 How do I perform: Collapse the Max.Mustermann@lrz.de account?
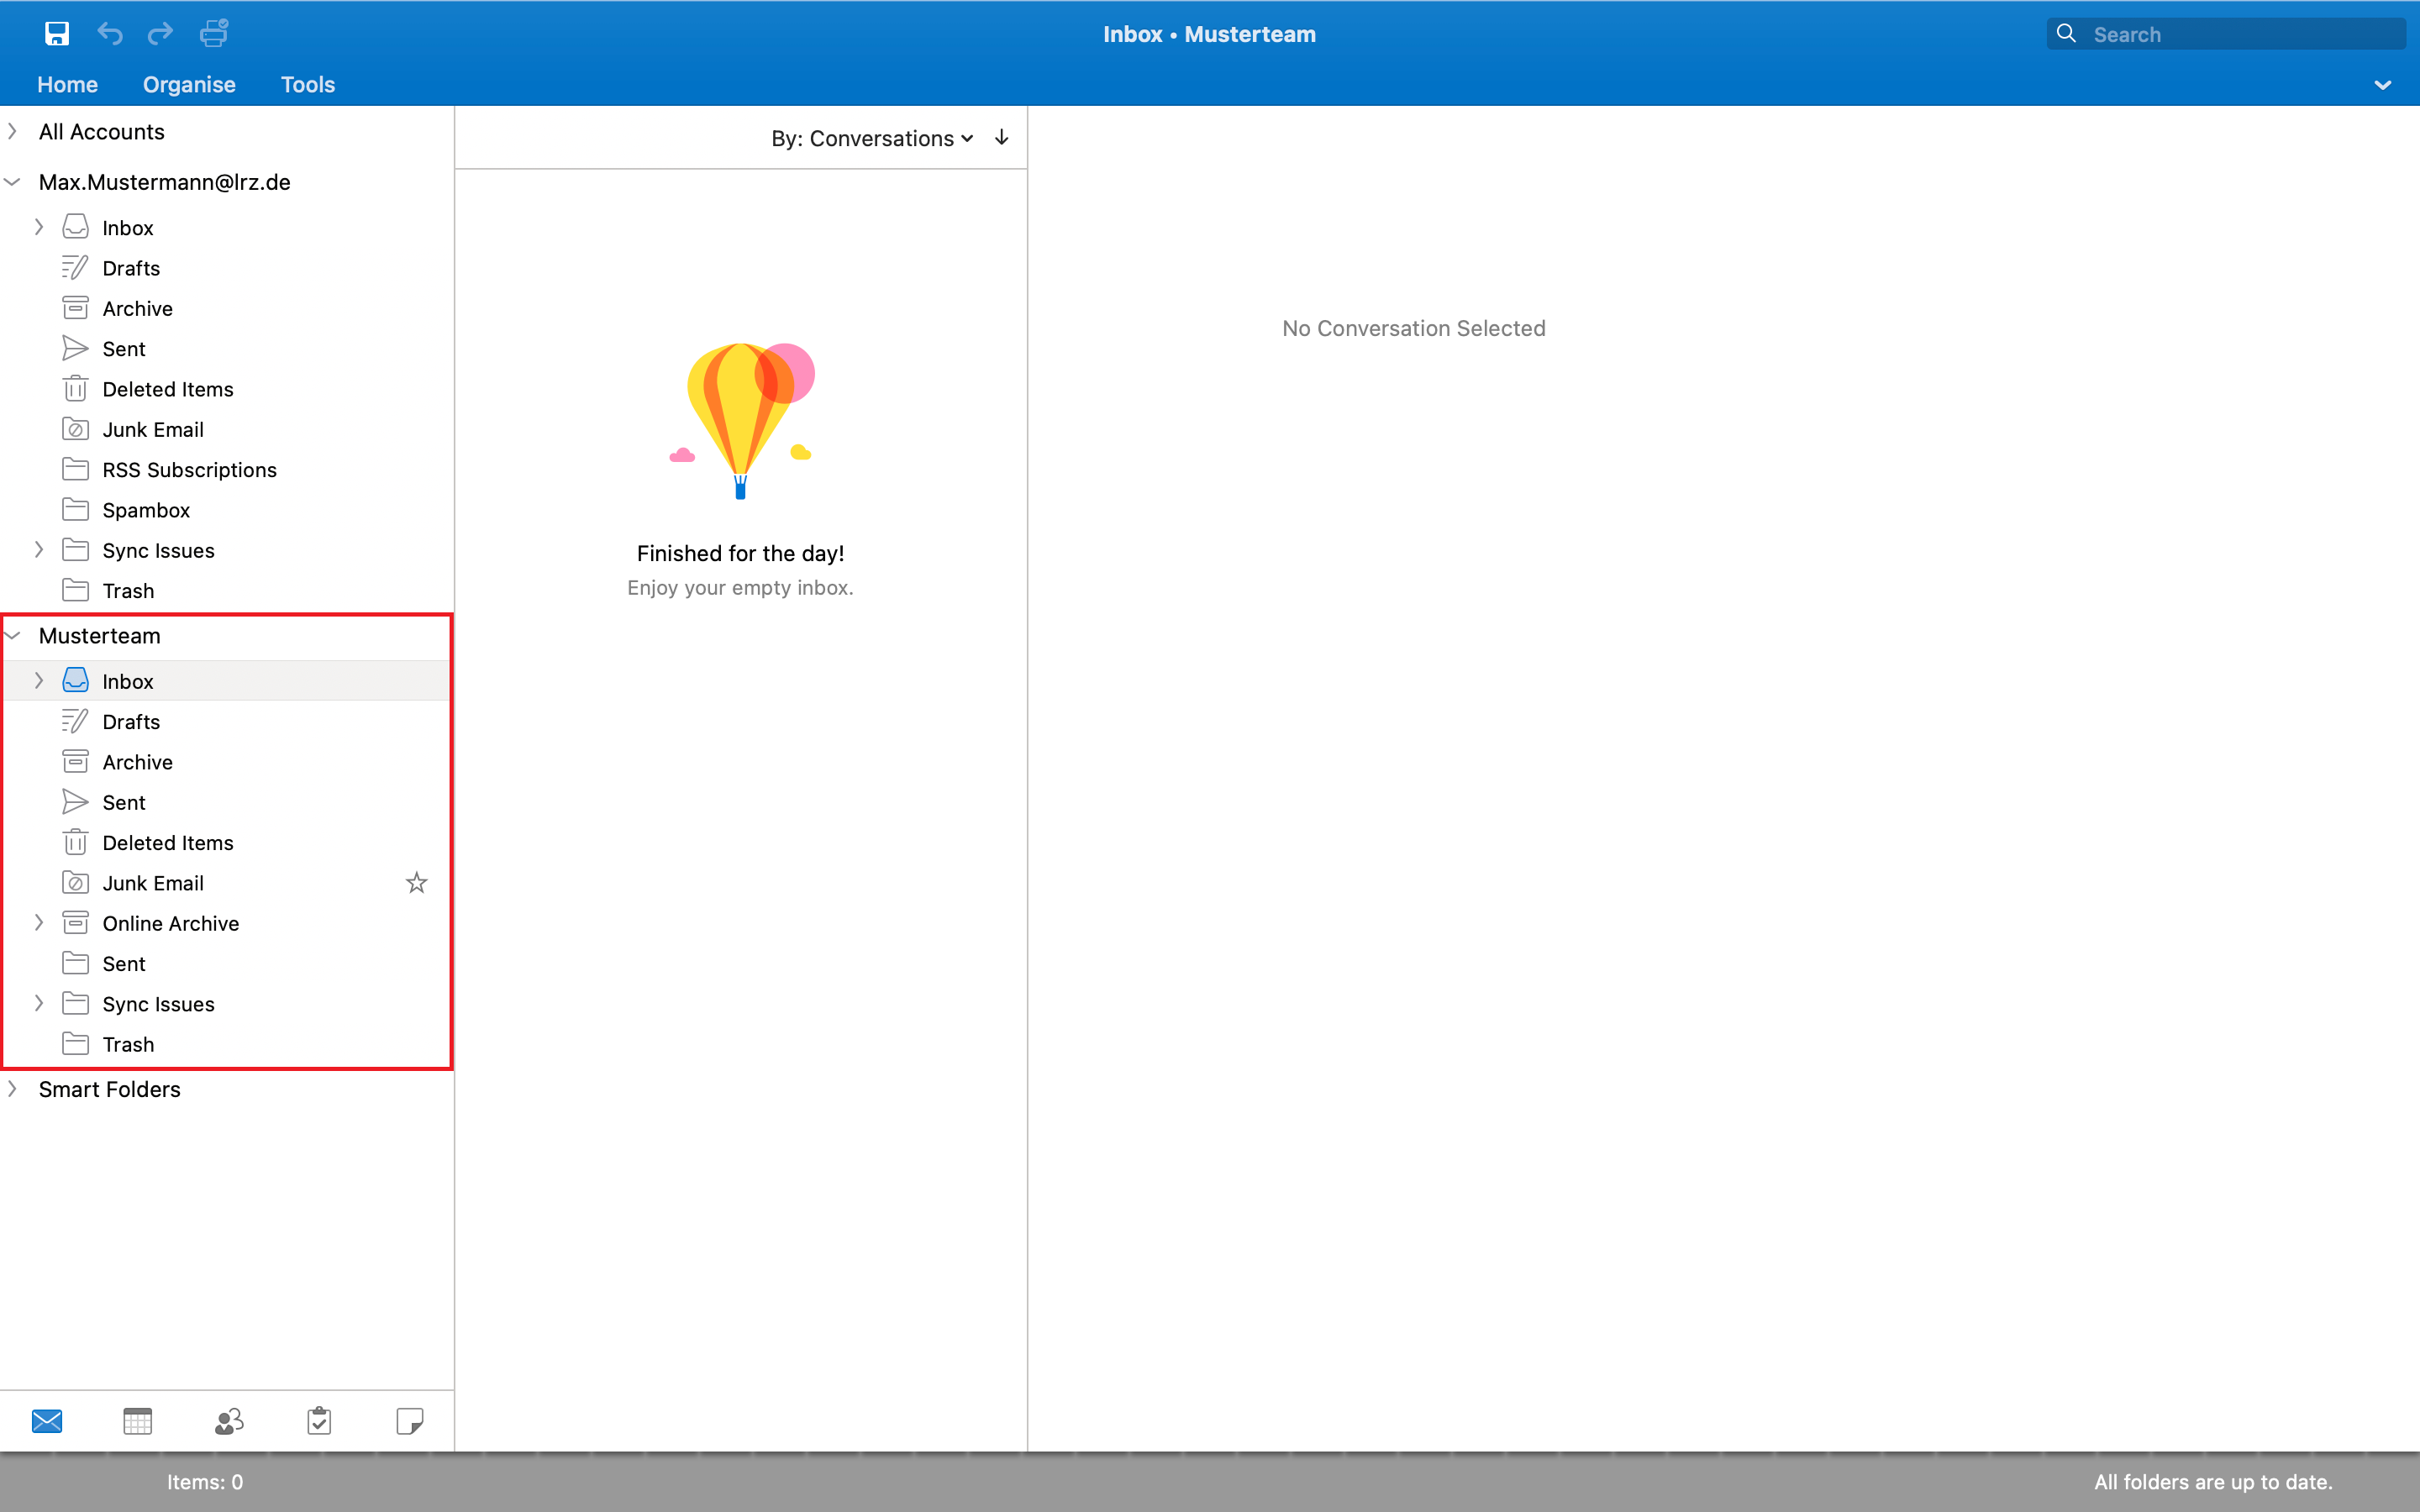13,181
